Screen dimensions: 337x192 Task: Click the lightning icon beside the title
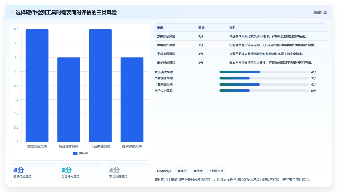point(12,12)
